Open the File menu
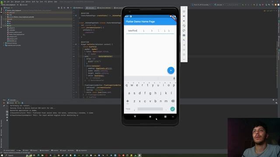Viewport: 280px width, 157px height. 5,2
